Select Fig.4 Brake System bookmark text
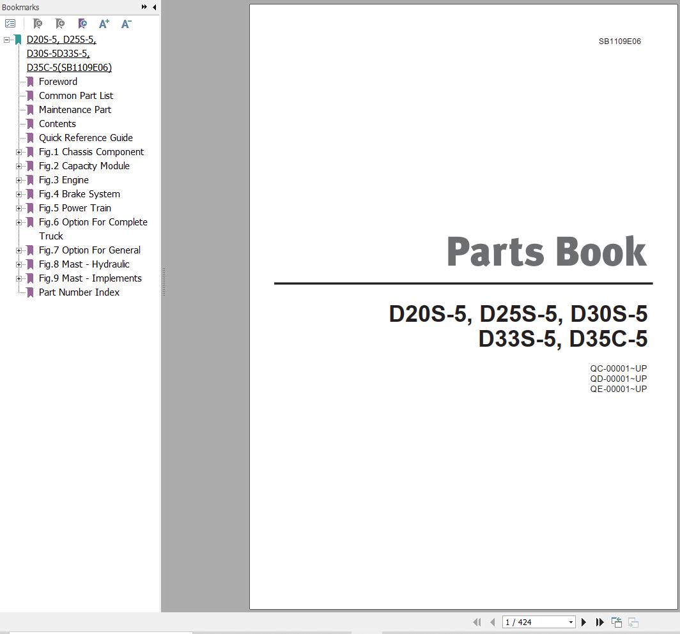680x634 pixels. (x=79, y=193)
